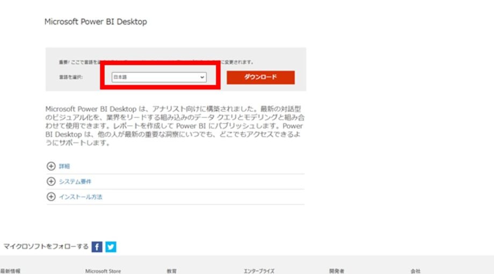
Task: Click the 最新情報 footer heading
Action: (10, 271)
